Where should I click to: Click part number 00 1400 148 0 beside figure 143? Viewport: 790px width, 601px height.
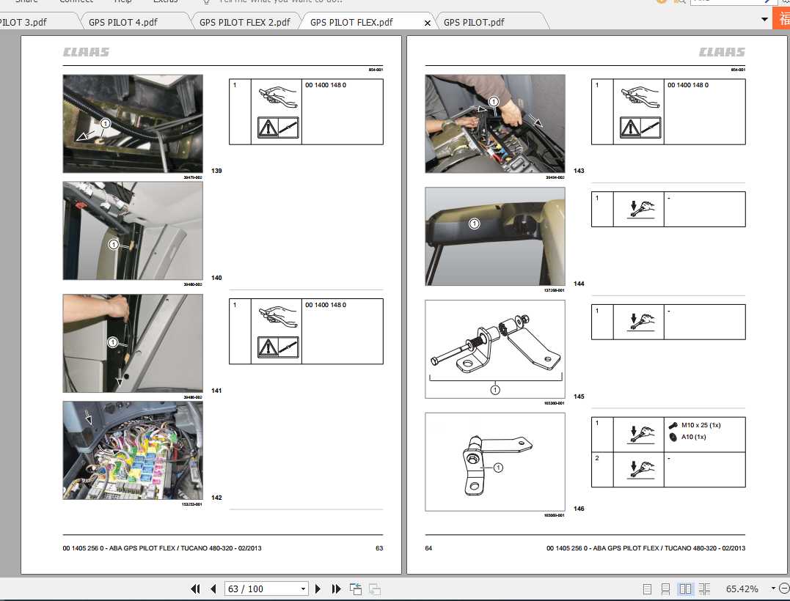click(688, 85)
